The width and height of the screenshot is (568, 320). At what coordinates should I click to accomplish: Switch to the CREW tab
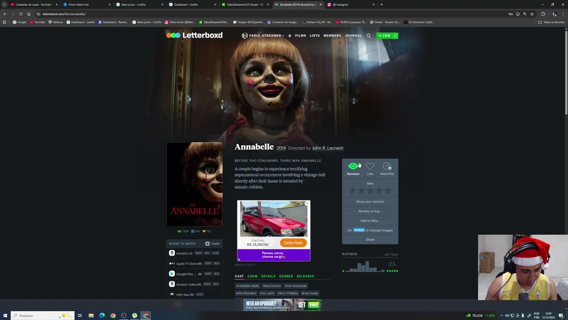[x=252, y=276]
